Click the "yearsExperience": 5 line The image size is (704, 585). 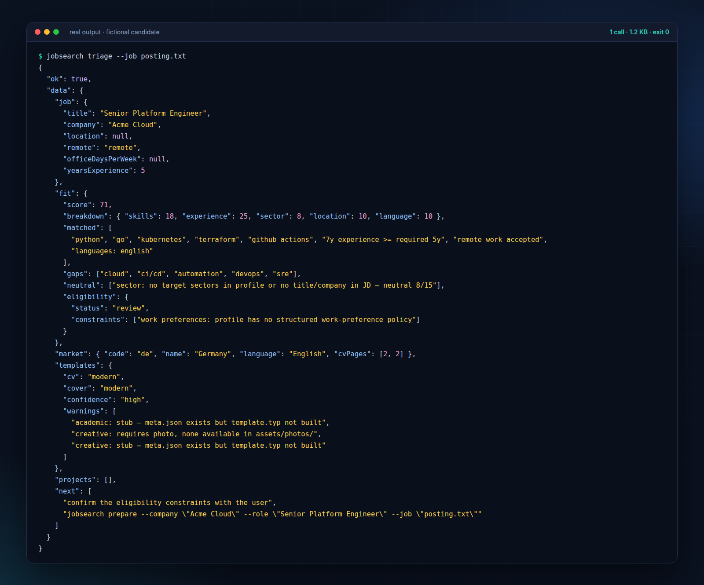coord(104,171)
